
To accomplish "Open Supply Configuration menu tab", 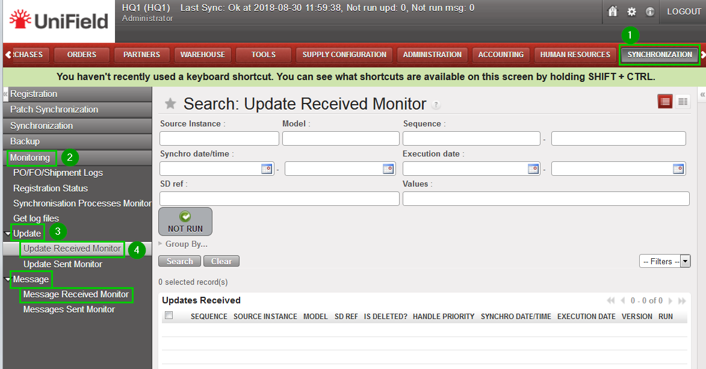I will [344, 55].
